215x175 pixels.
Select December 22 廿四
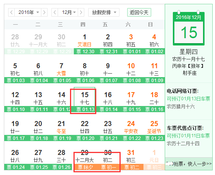(x=84, y=127)
